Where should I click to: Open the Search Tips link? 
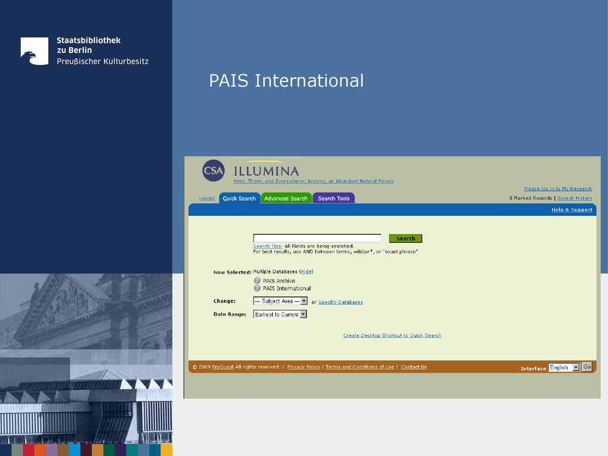268,246
